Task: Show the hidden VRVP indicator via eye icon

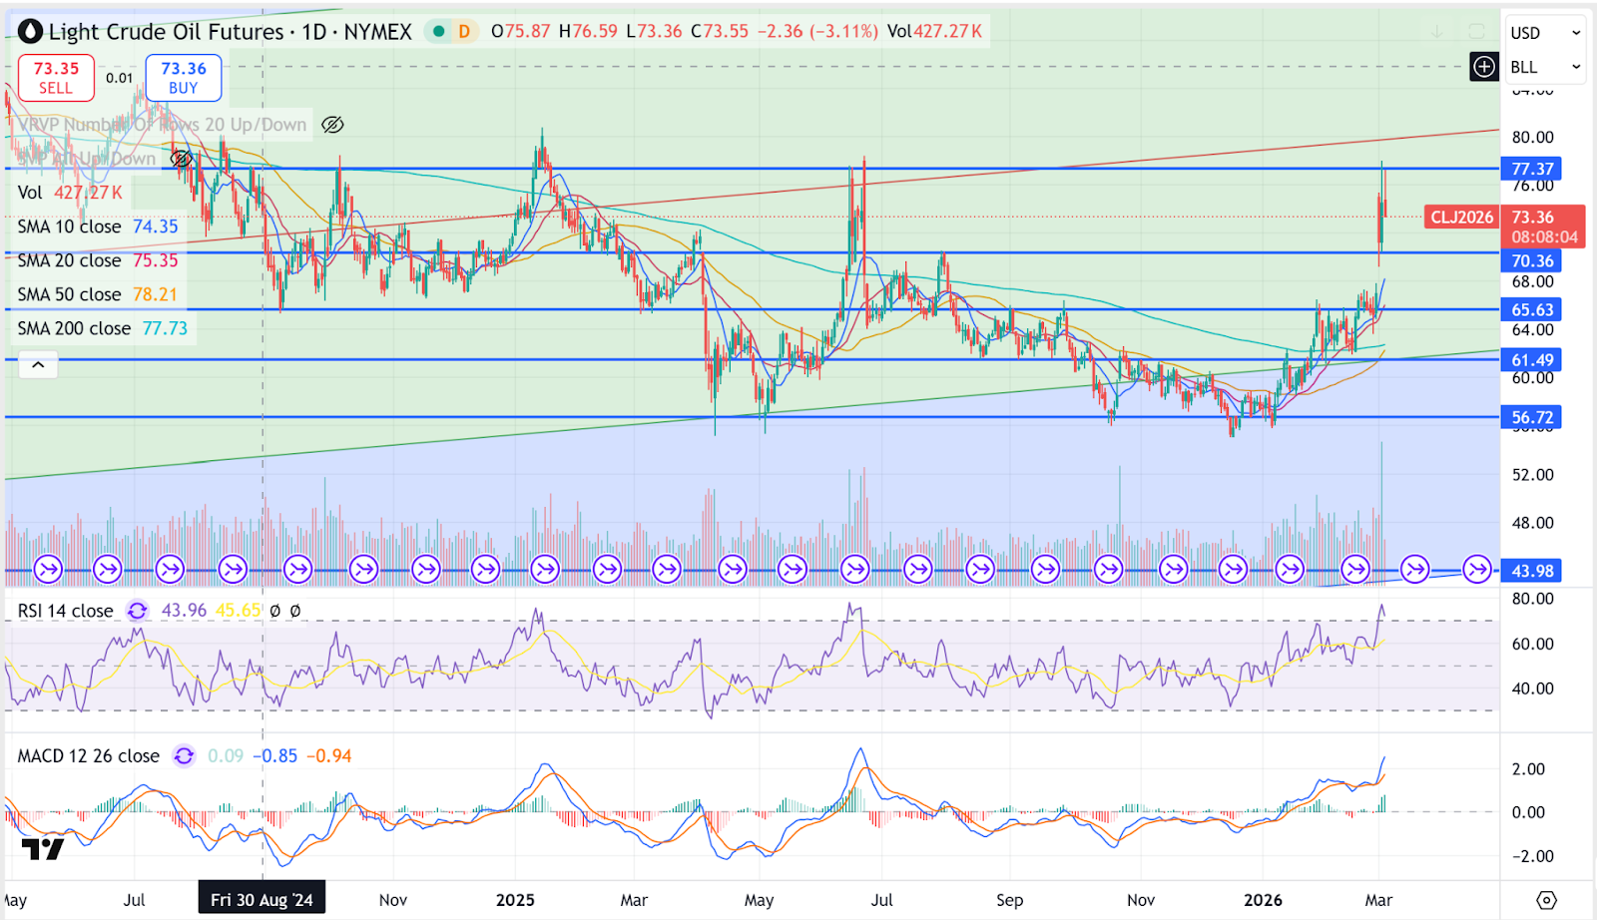Action: coord(332,125)
